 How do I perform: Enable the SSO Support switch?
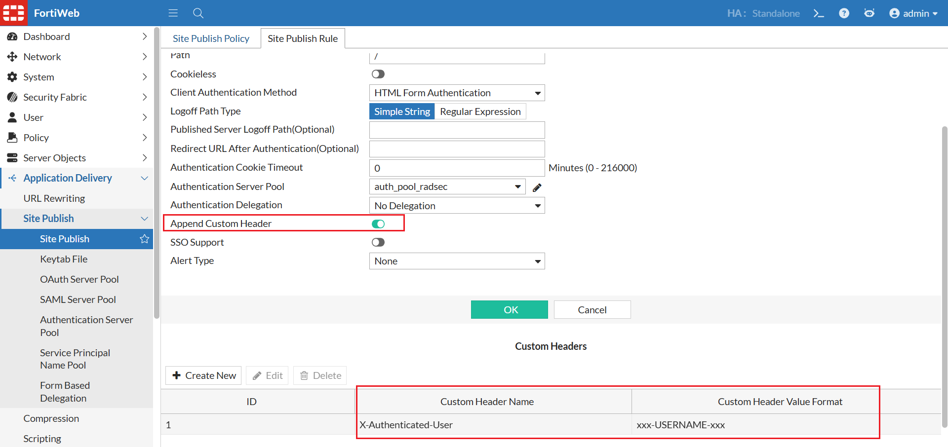(378, 242)
